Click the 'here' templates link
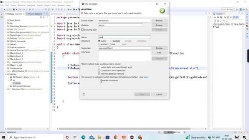 coord(146,77)
